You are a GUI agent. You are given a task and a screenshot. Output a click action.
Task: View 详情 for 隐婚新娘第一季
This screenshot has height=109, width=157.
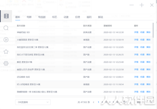tap(136, 92)
